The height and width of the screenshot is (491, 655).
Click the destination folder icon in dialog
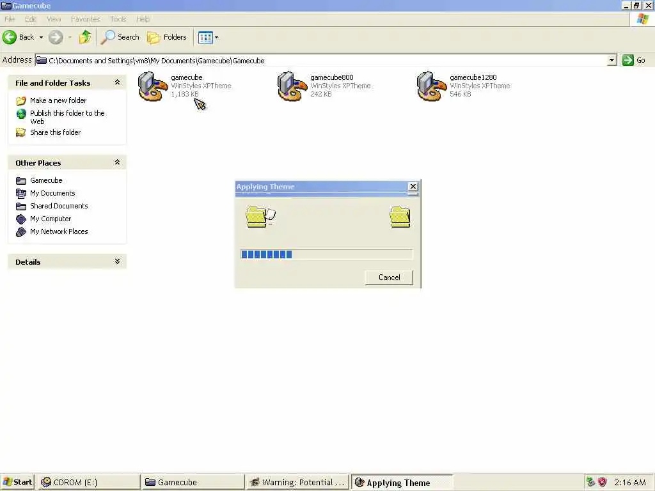[400, 217]
